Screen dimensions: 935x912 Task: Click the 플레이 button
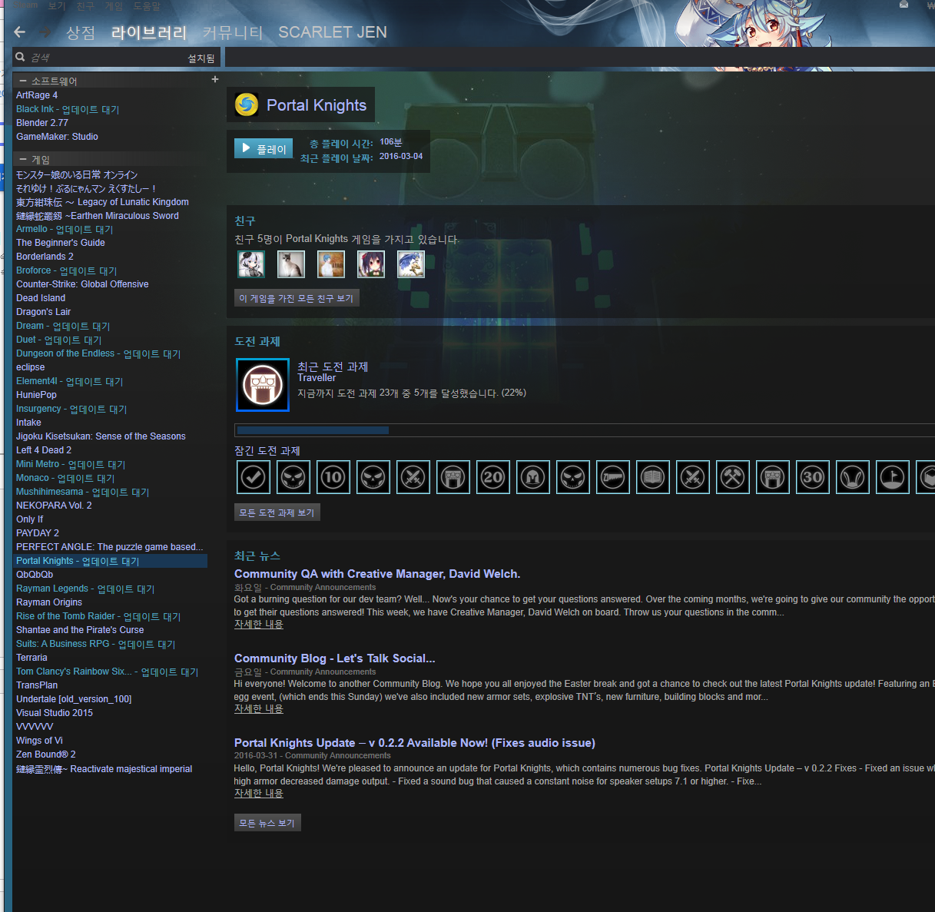coord(264,148)
